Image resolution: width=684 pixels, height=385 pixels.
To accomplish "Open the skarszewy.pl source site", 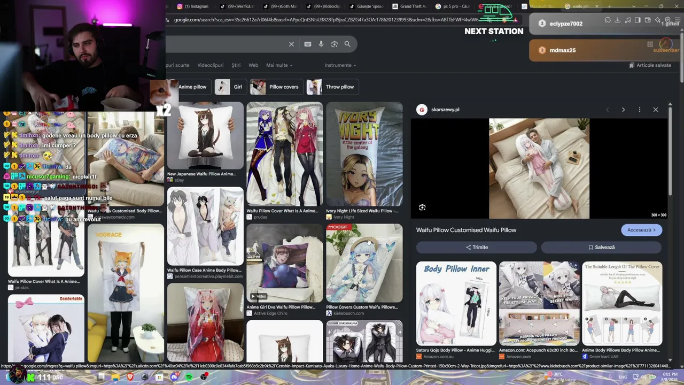I will [439, 110].
